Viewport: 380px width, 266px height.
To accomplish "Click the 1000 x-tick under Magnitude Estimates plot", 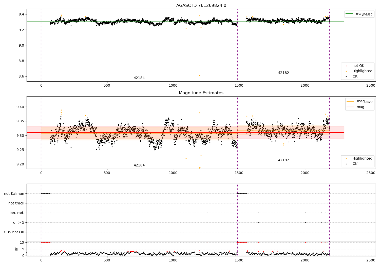I will (x=173, y=173).
